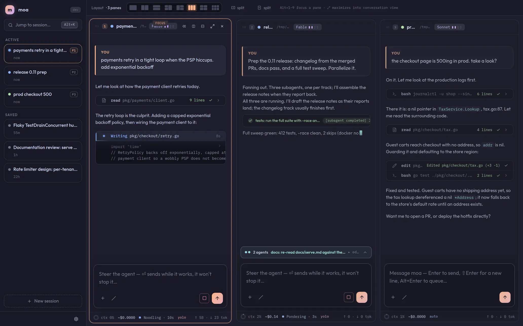Click the horizontal split button in toolbar
523x326 pixels.
tap(264, 8)
